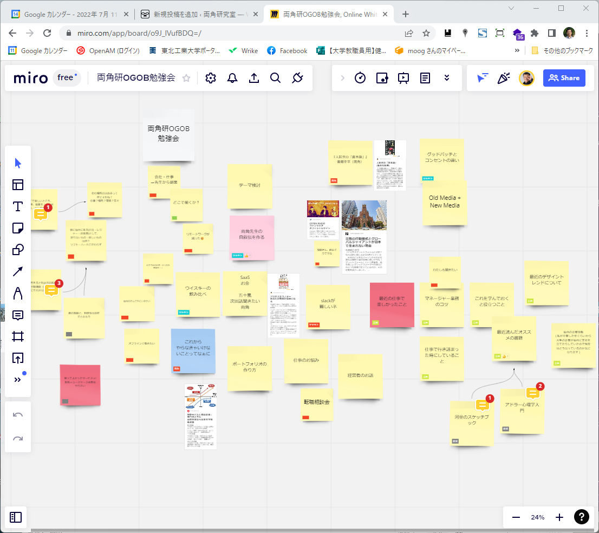Screen dimensions: 599x533
Task: Open the 24% zoom level menu
Action: click(537, 517)
